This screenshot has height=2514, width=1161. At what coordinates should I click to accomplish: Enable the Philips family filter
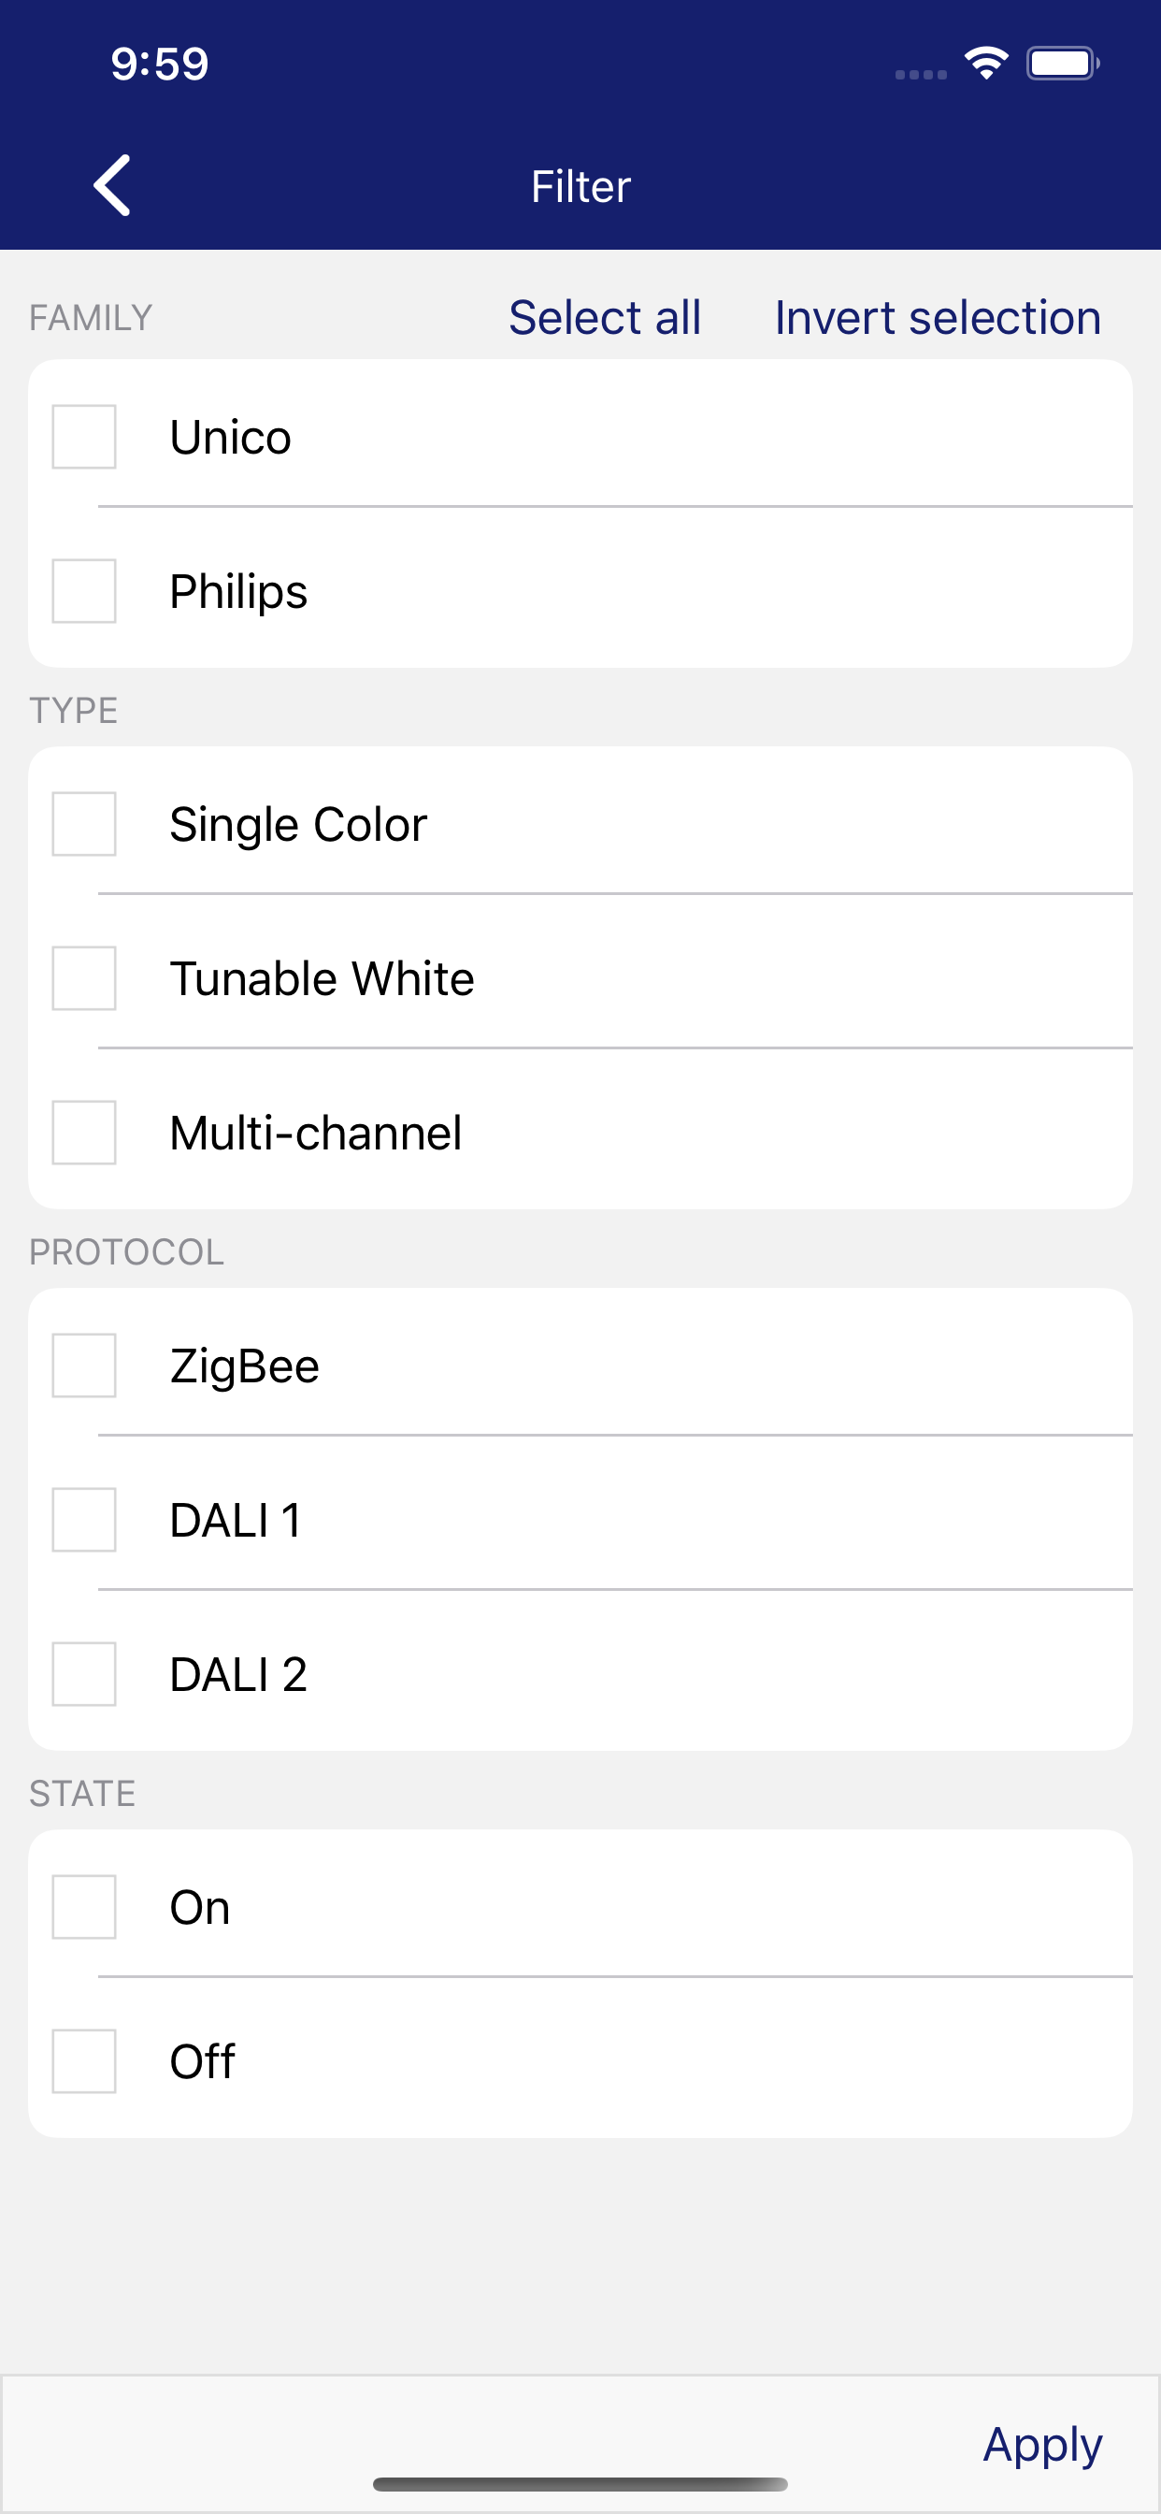tap(84, 591)
